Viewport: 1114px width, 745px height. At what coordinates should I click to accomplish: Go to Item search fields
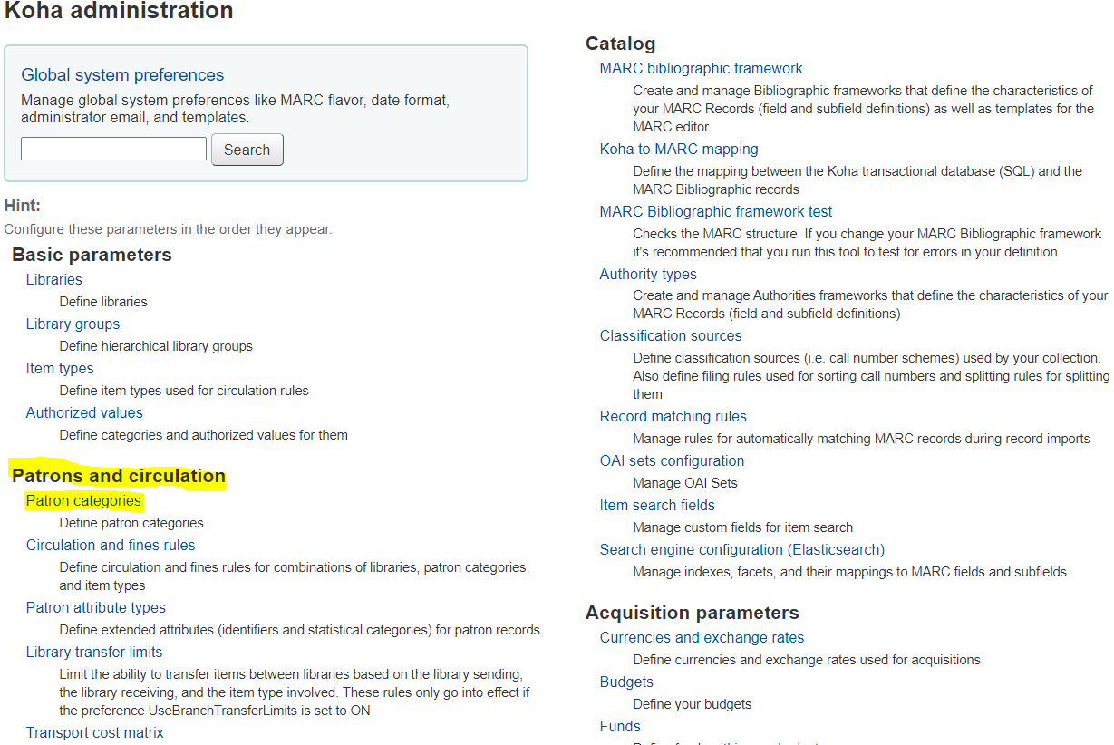pos(657,506)
